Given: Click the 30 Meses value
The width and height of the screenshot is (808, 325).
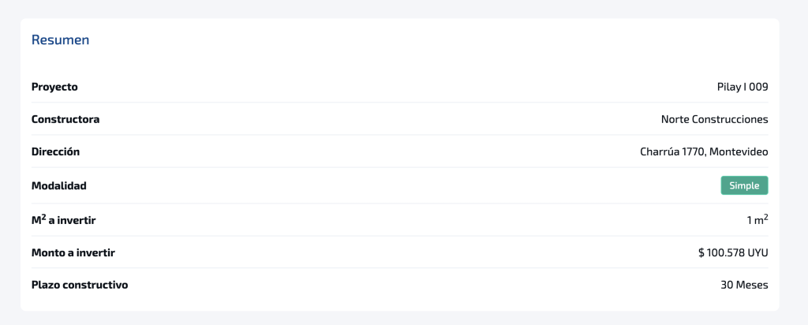Looking at the screenshot, I should [x=744, y=285].
